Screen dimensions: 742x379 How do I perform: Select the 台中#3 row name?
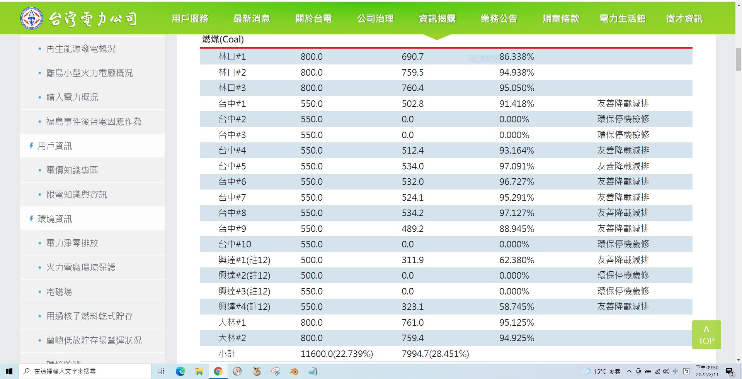point(232,135)
